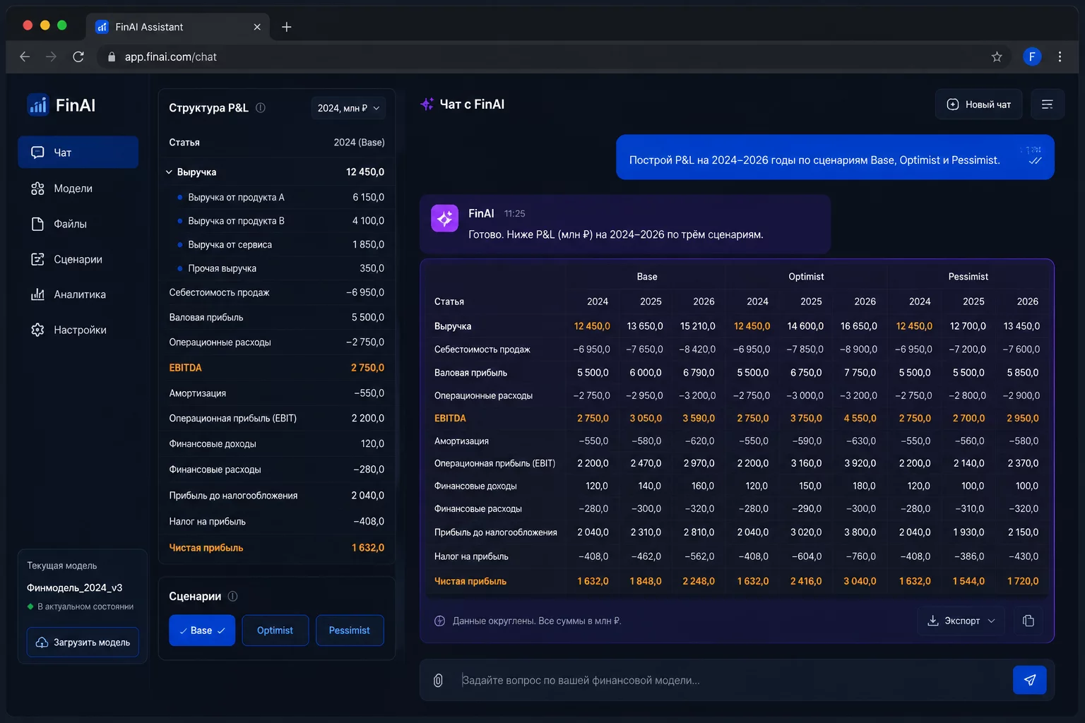Viewport: 1085px width, 723px height.
Task: Click the user message about P&L 2024–2026
Action: pos(835,157)
